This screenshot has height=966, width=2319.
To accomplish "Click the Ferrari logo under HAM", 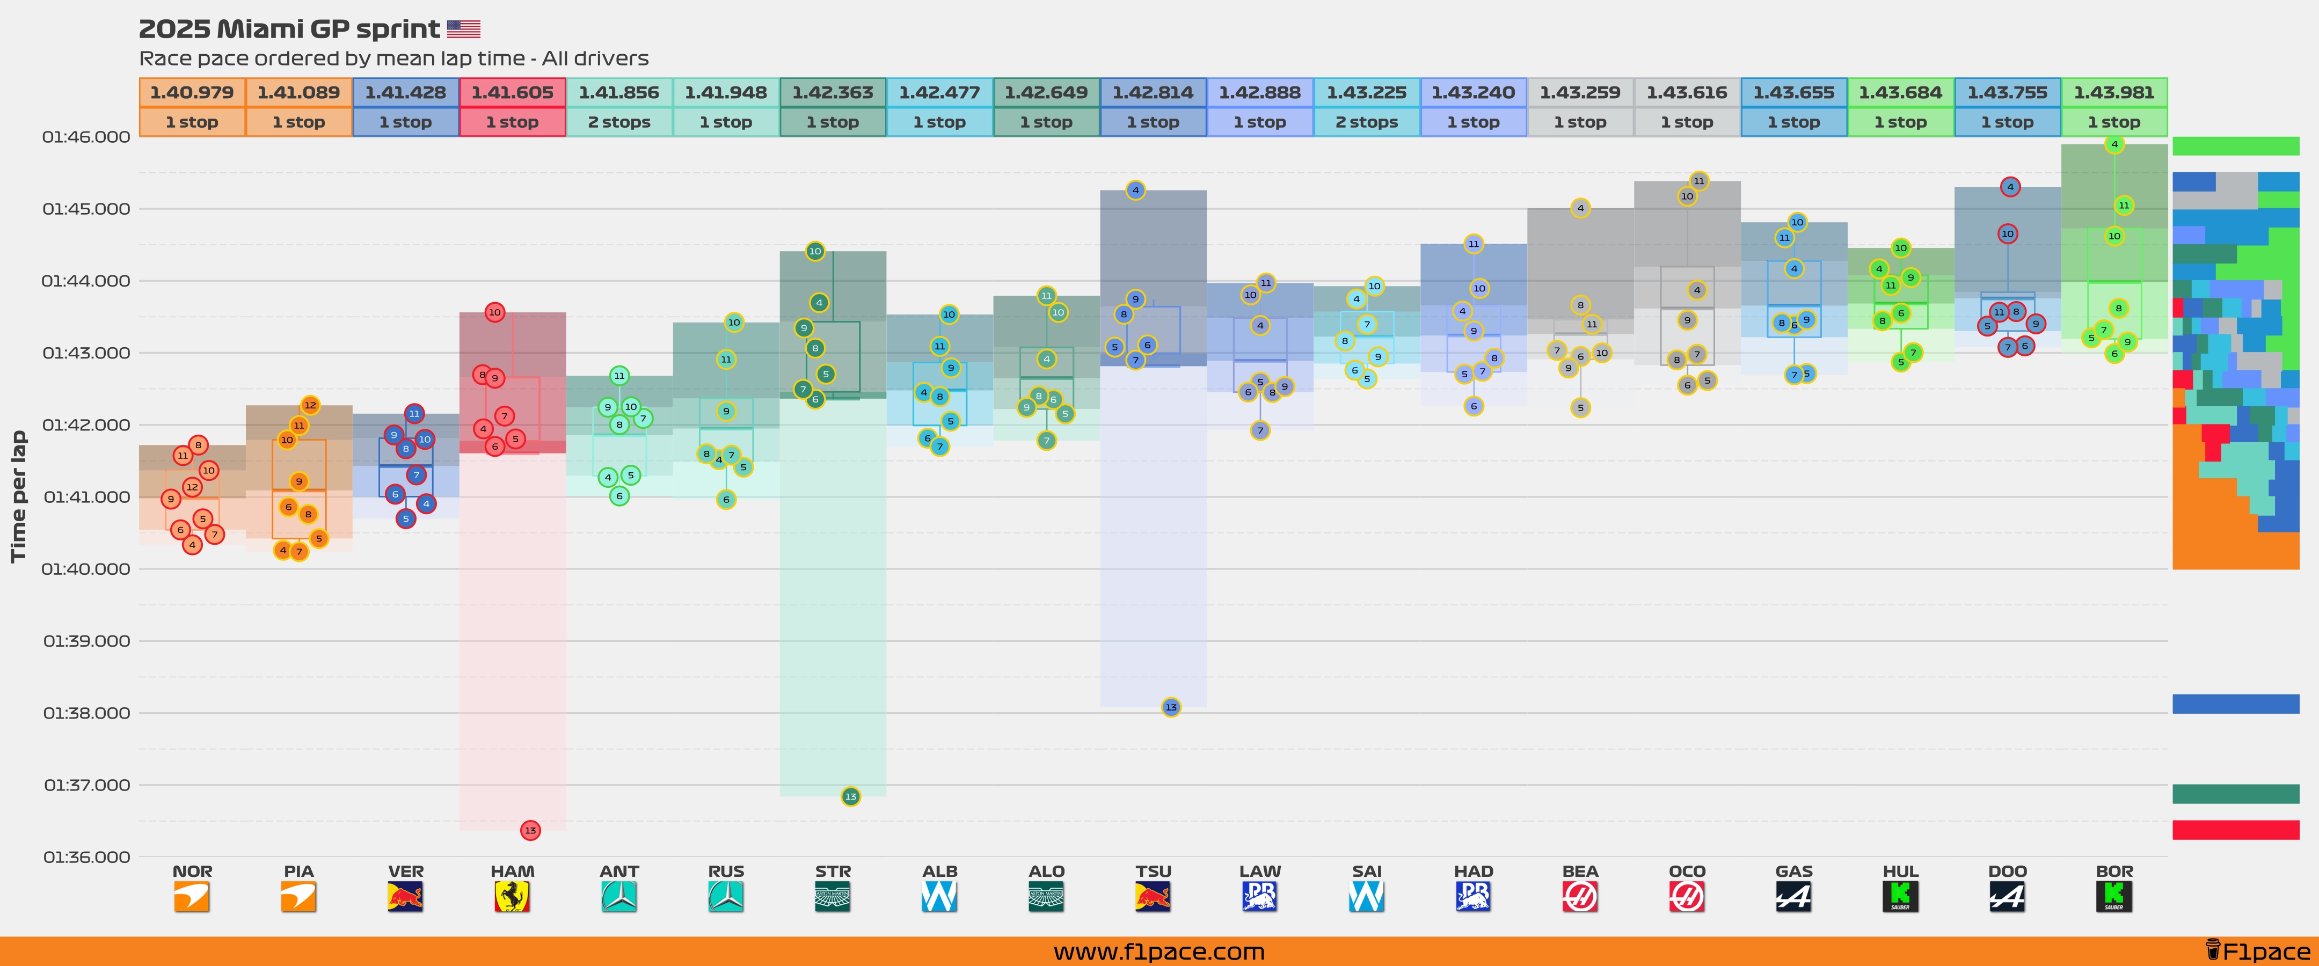I will point(512,897).
